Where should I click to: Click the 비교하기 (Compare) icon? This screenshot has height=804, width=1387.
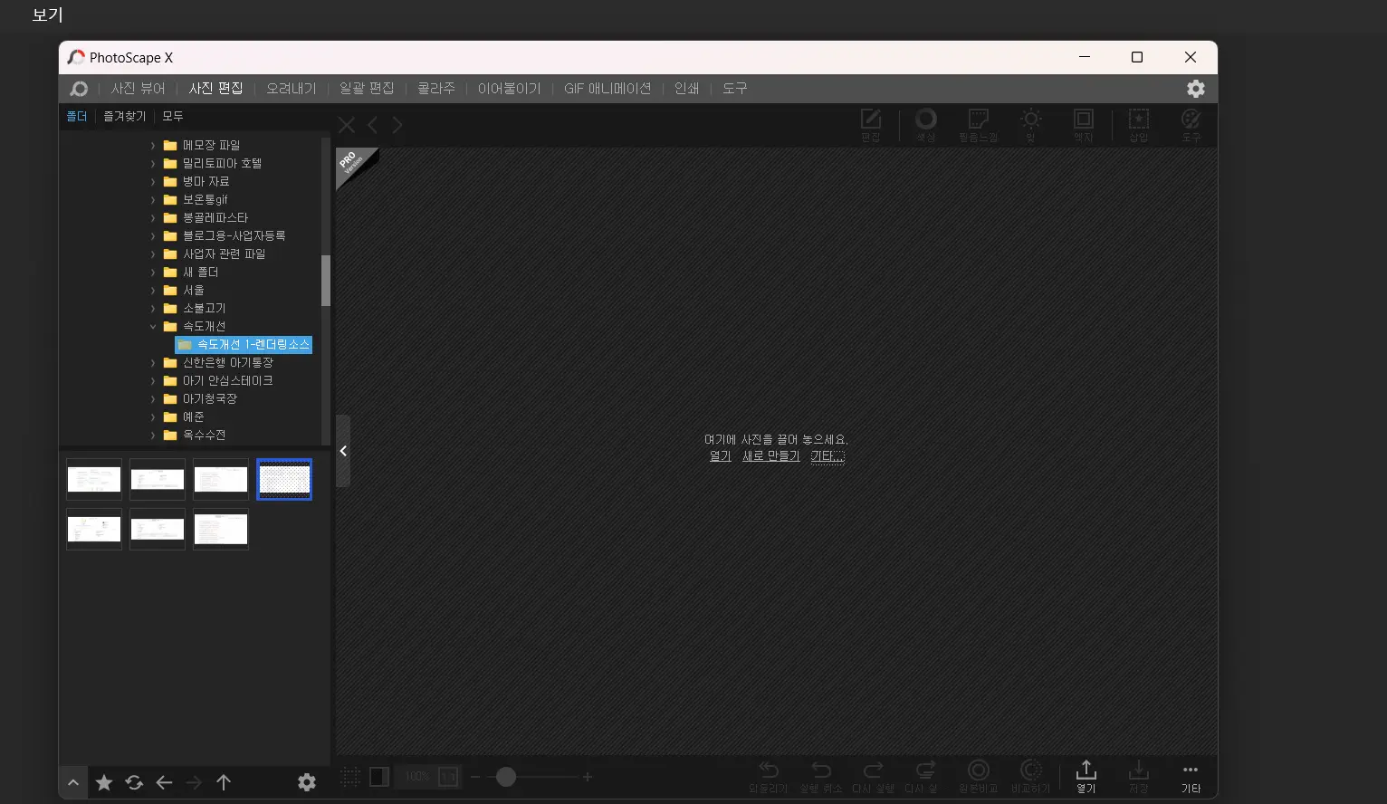point(1031,777)
